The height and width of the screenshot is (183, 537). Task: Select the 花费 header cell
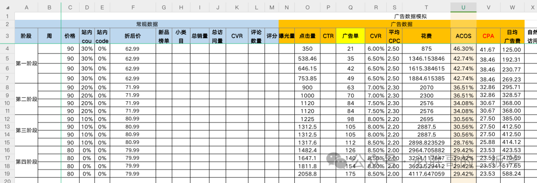[x=427, y=36]
